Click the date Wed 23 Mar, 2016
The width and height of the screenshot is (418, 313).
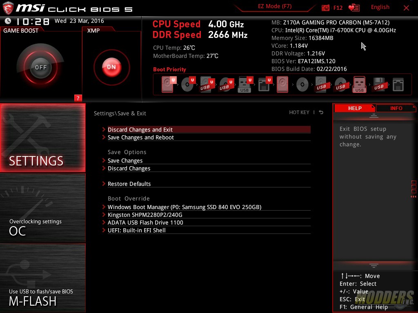pos(79,21)
